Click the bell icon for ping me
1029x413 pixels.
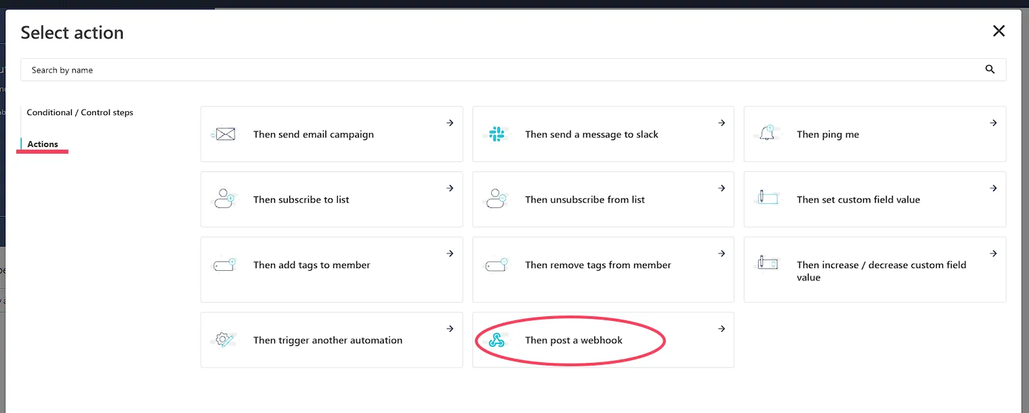(x=768, y=133)
